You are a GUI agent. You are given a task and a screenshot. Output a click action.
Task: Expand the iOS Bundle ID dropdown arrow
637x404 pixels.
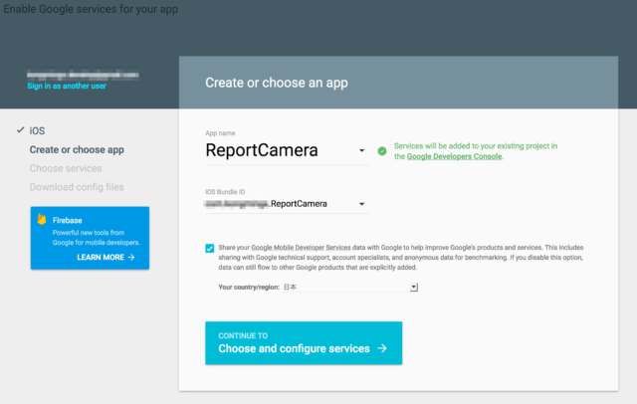[x=361, y=204]
